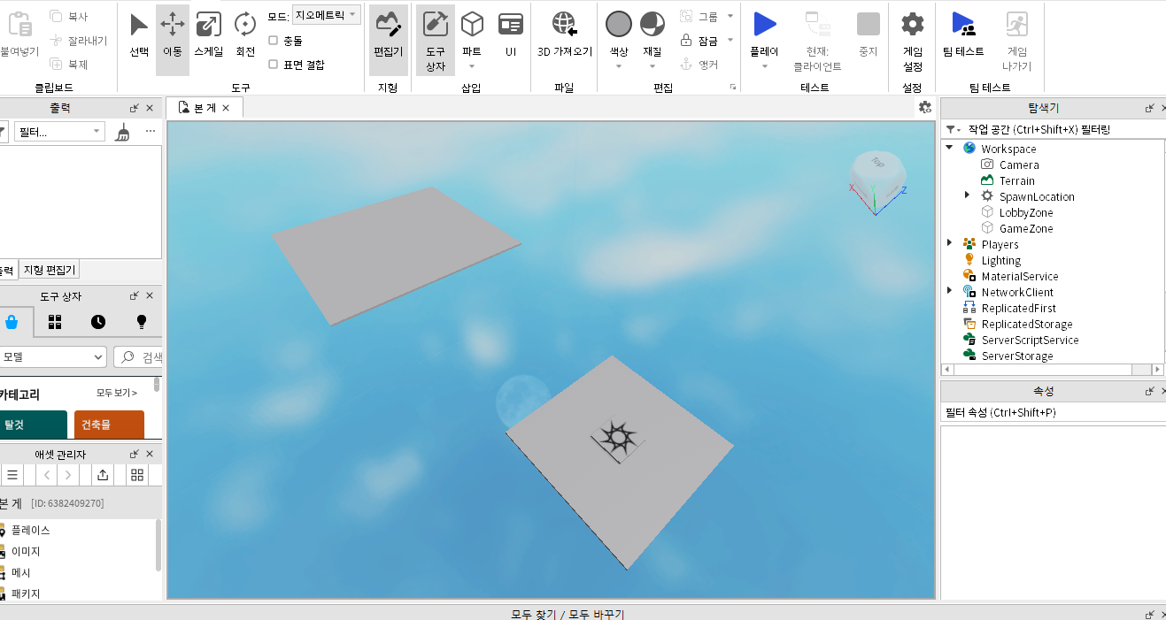Open the 모델 category dropdown
The height and width of the screenshot is (620, 1166).
pos(52,357)
